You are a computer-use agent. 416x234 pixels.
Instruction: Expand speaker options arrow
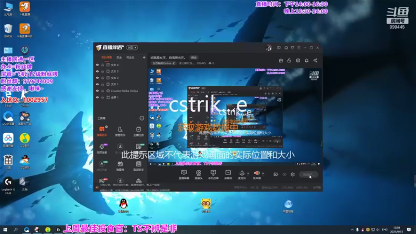click(x=263, y=174)
